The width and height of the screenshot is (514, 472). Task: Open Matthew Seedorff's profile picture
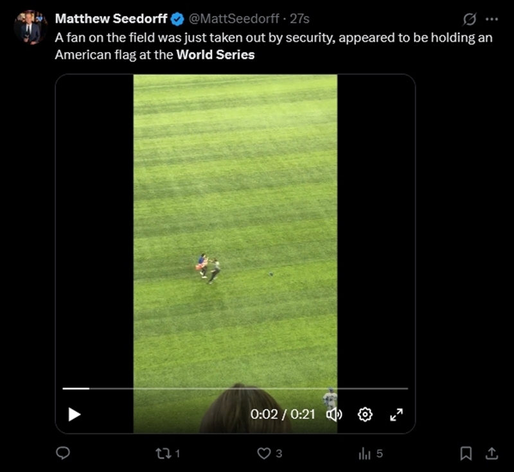30,27
